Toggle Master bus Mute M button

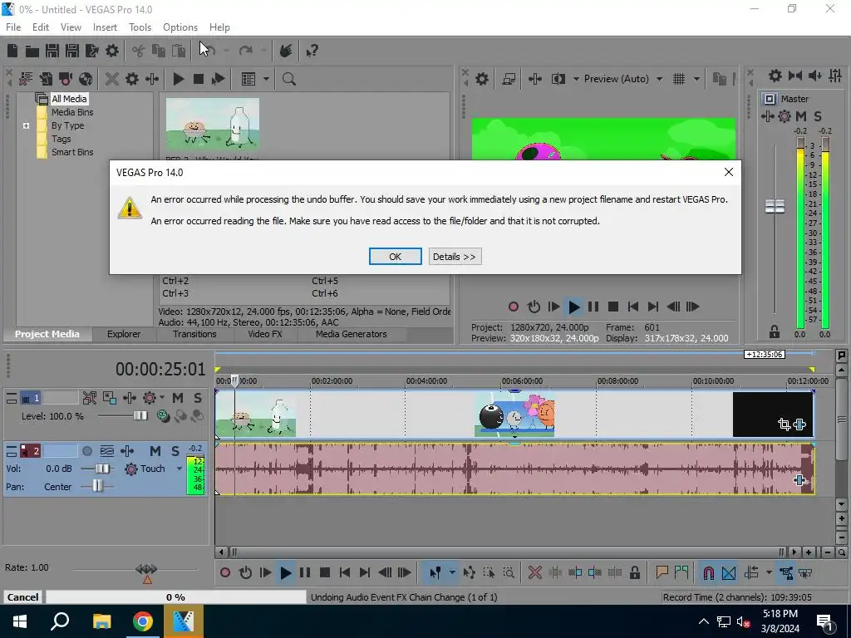point(801,116)
